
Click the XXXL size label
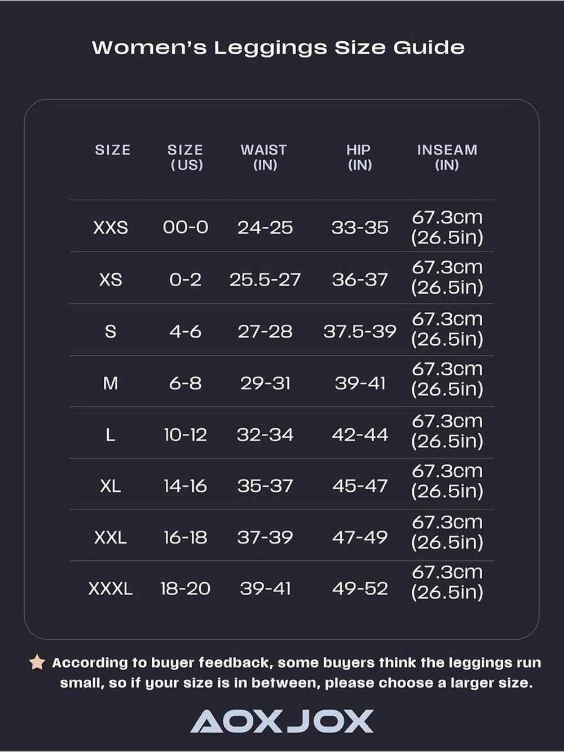point(111,588)
